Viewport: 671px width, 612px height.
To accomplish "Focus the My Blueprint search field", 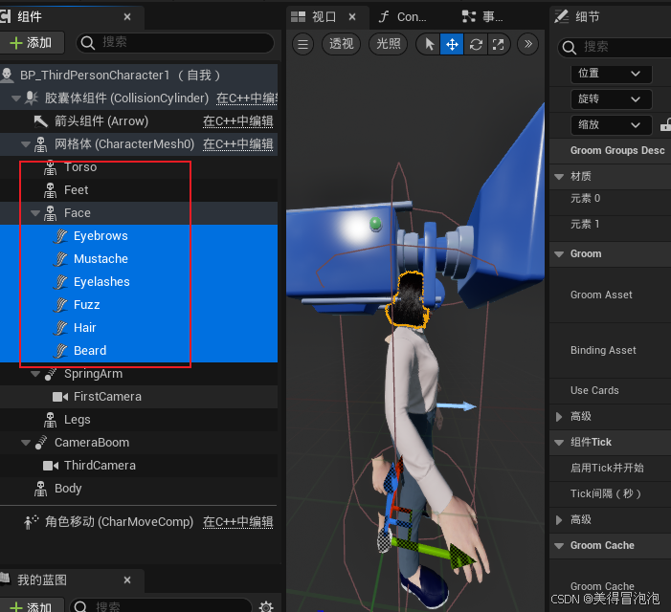I will (161, 606).
